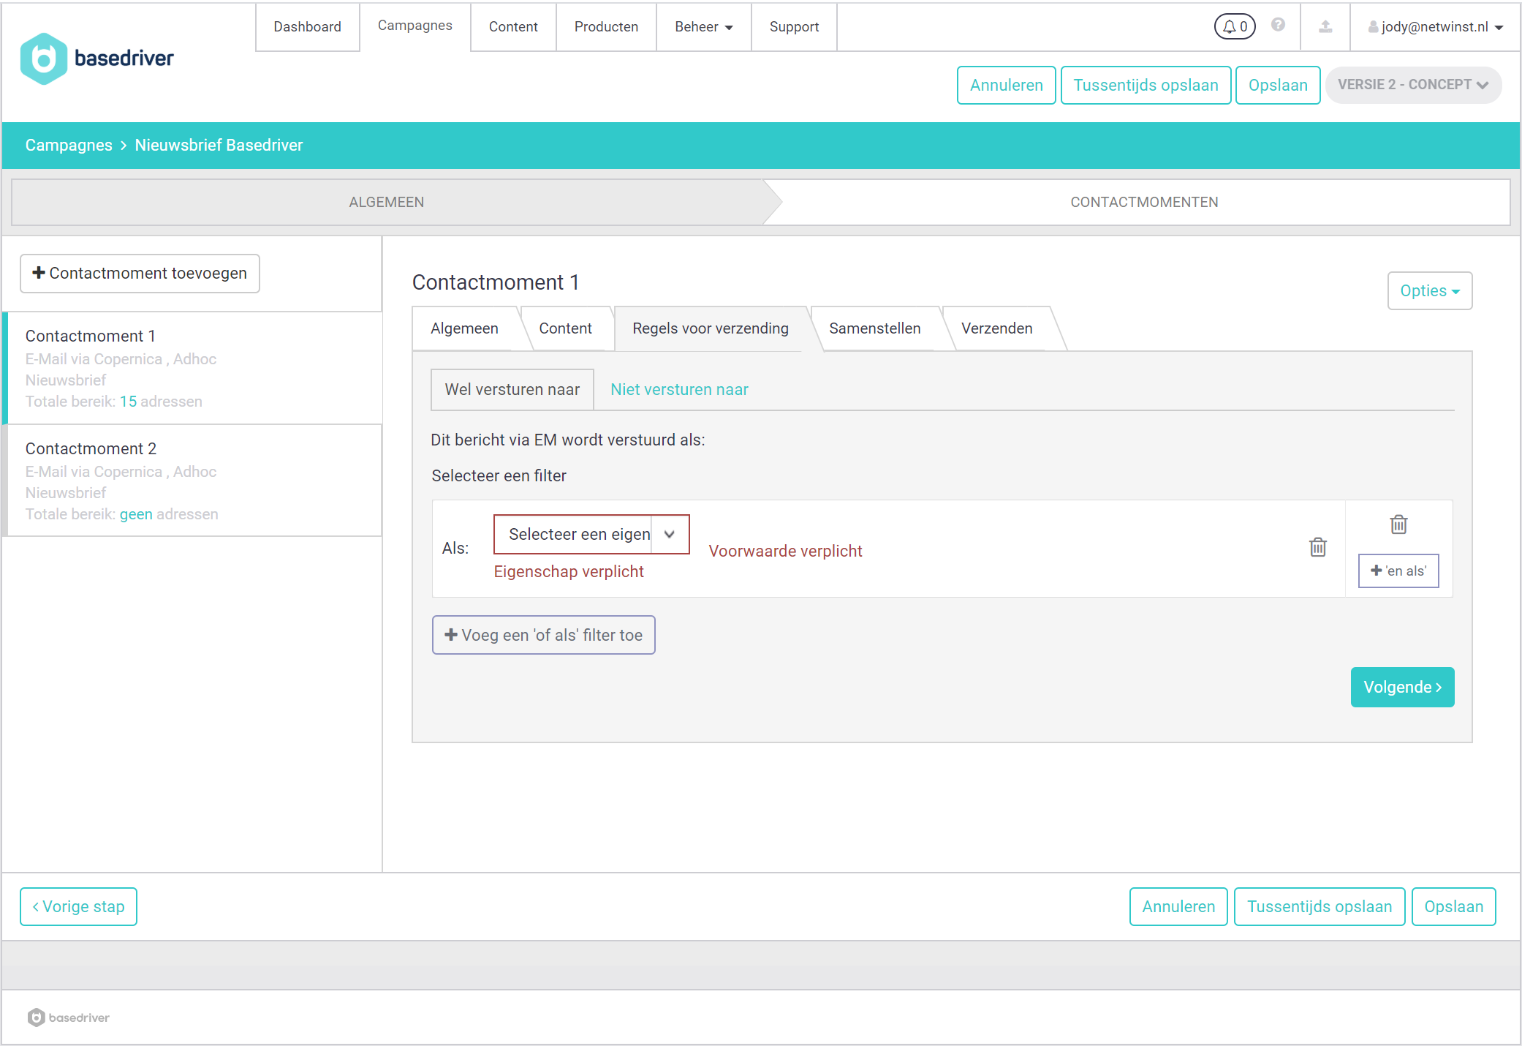The image size is (1522, 1046).
Task: Click the Campagnes breadcrumb link
Action: click(69, 146)
